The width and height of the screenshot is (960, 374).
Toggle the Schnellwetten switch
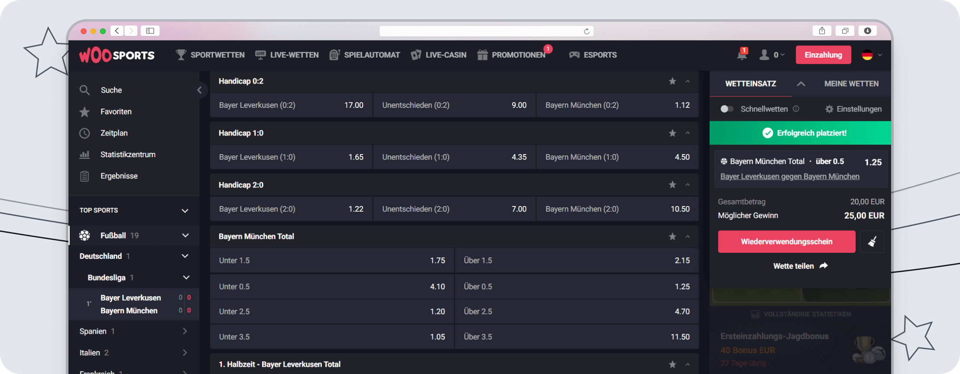(727, 109)
